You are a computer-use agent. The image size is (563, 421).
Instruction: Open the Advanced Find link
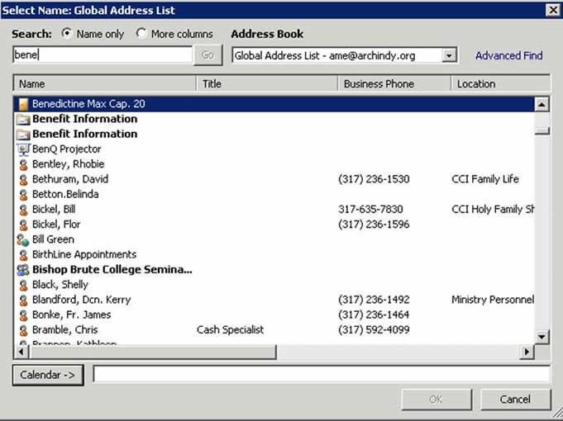coord(508,55)
